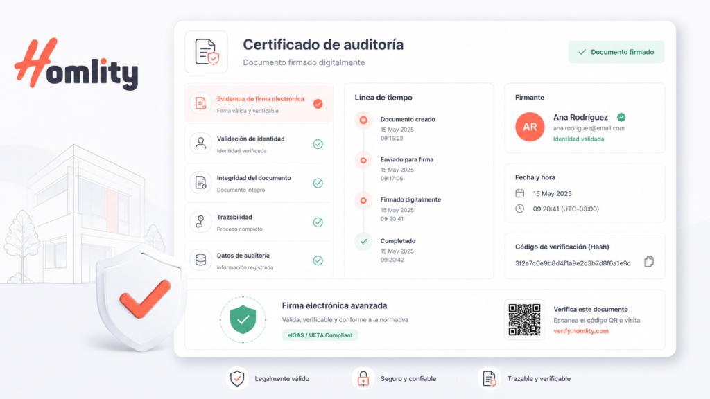Click the Ana Rodríguez signer name

[x=580, y=118]
